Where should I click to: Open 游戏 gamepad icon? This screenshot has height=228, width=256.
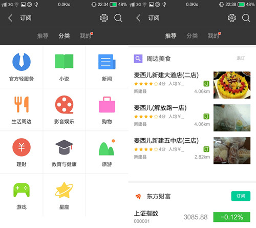coord(22,190)
